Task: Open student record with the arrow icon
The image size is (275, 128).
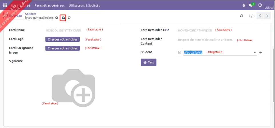Action: [x=260, y=53]
